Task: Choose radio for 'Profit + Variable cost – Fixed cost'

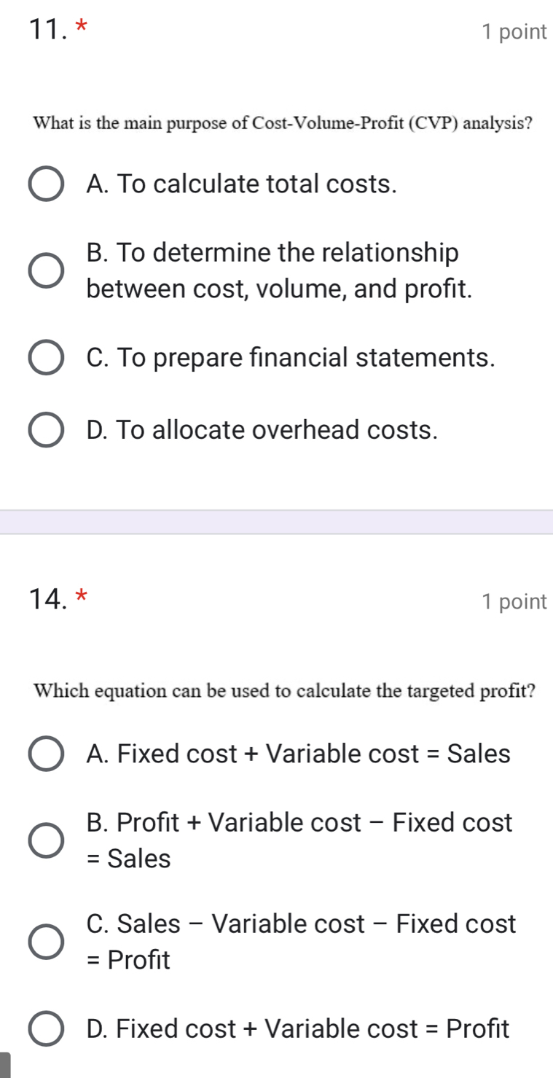Action: 45,840
